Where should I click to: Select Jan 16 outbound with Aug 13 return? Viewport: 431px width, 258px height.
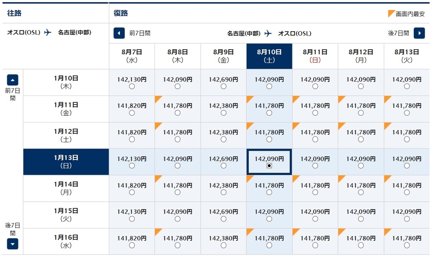pyautogui.click(x=407, y=245)
